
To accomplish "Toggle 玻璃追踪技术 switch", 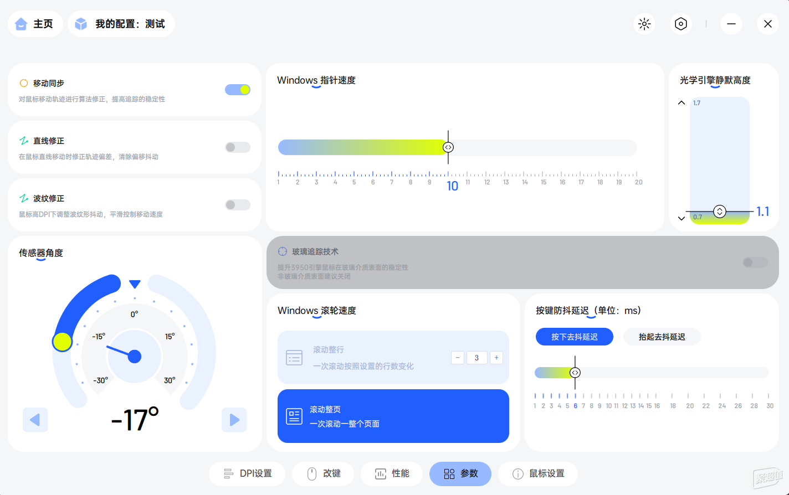I will [755, 262].
